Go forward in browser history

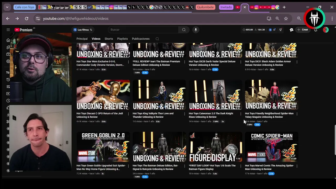[17, 18]
